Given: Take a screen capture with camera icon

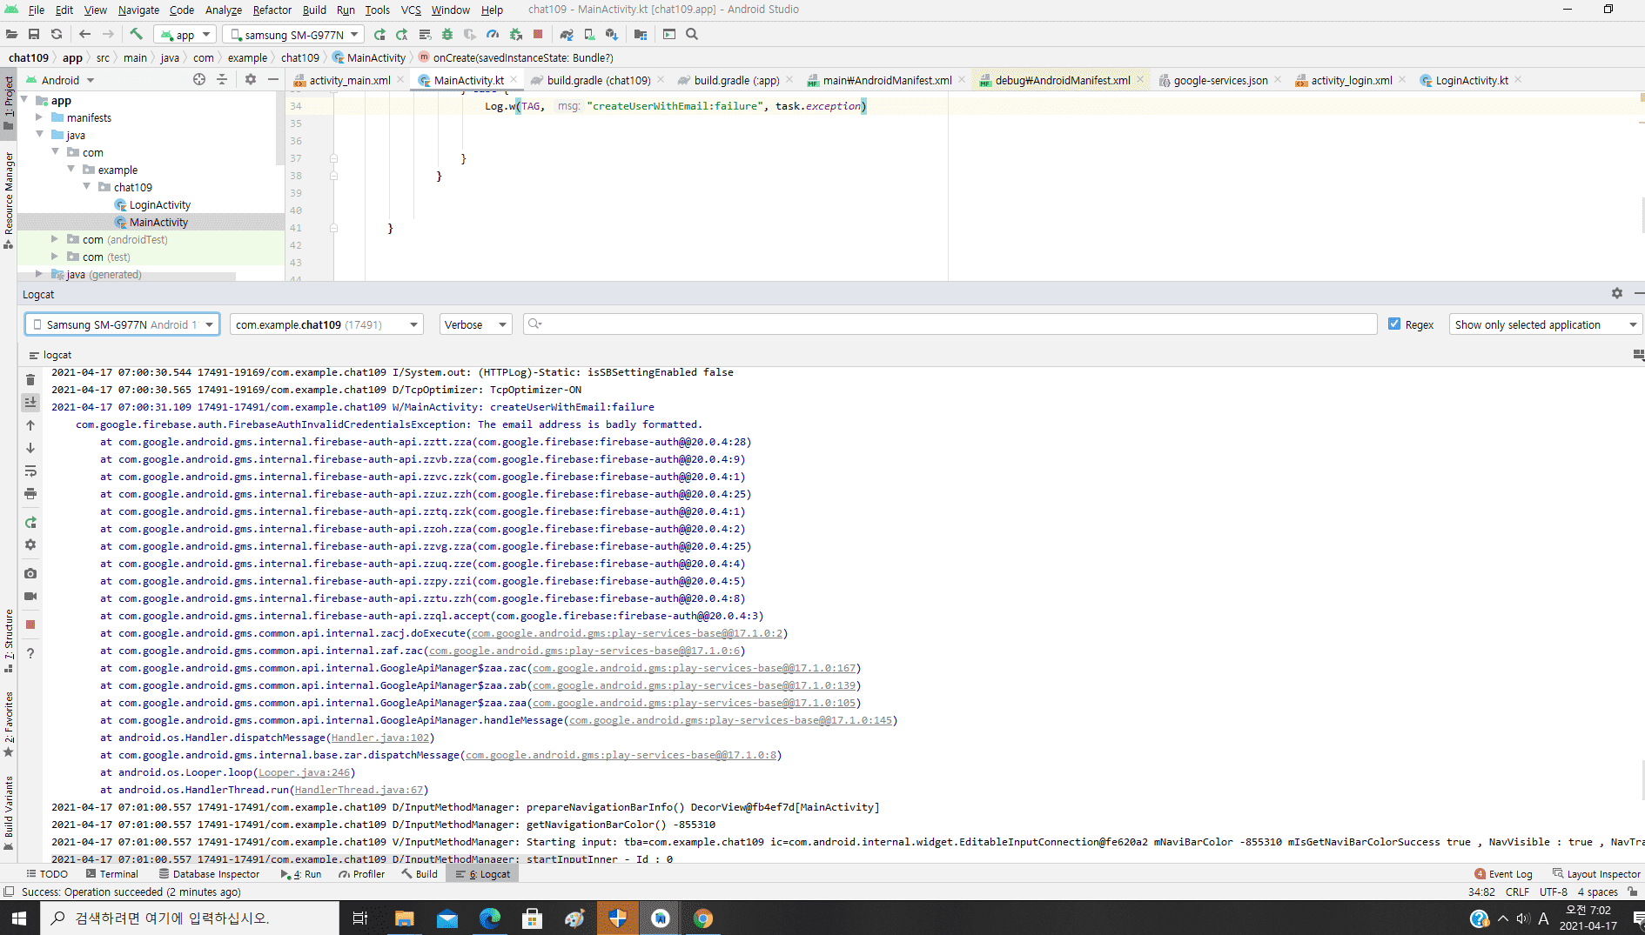Looking at the screenshot, I should pos(30,573).
